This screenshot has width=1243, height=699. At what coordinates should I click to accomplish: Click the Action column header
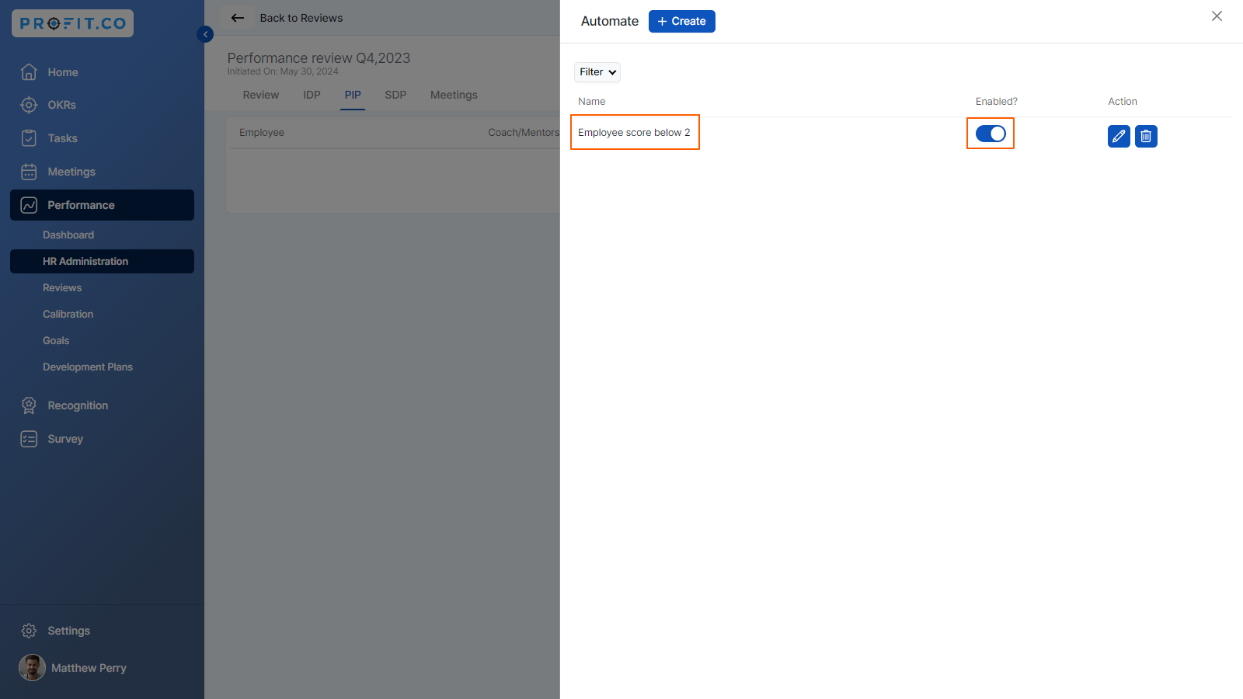(1123, 102)
